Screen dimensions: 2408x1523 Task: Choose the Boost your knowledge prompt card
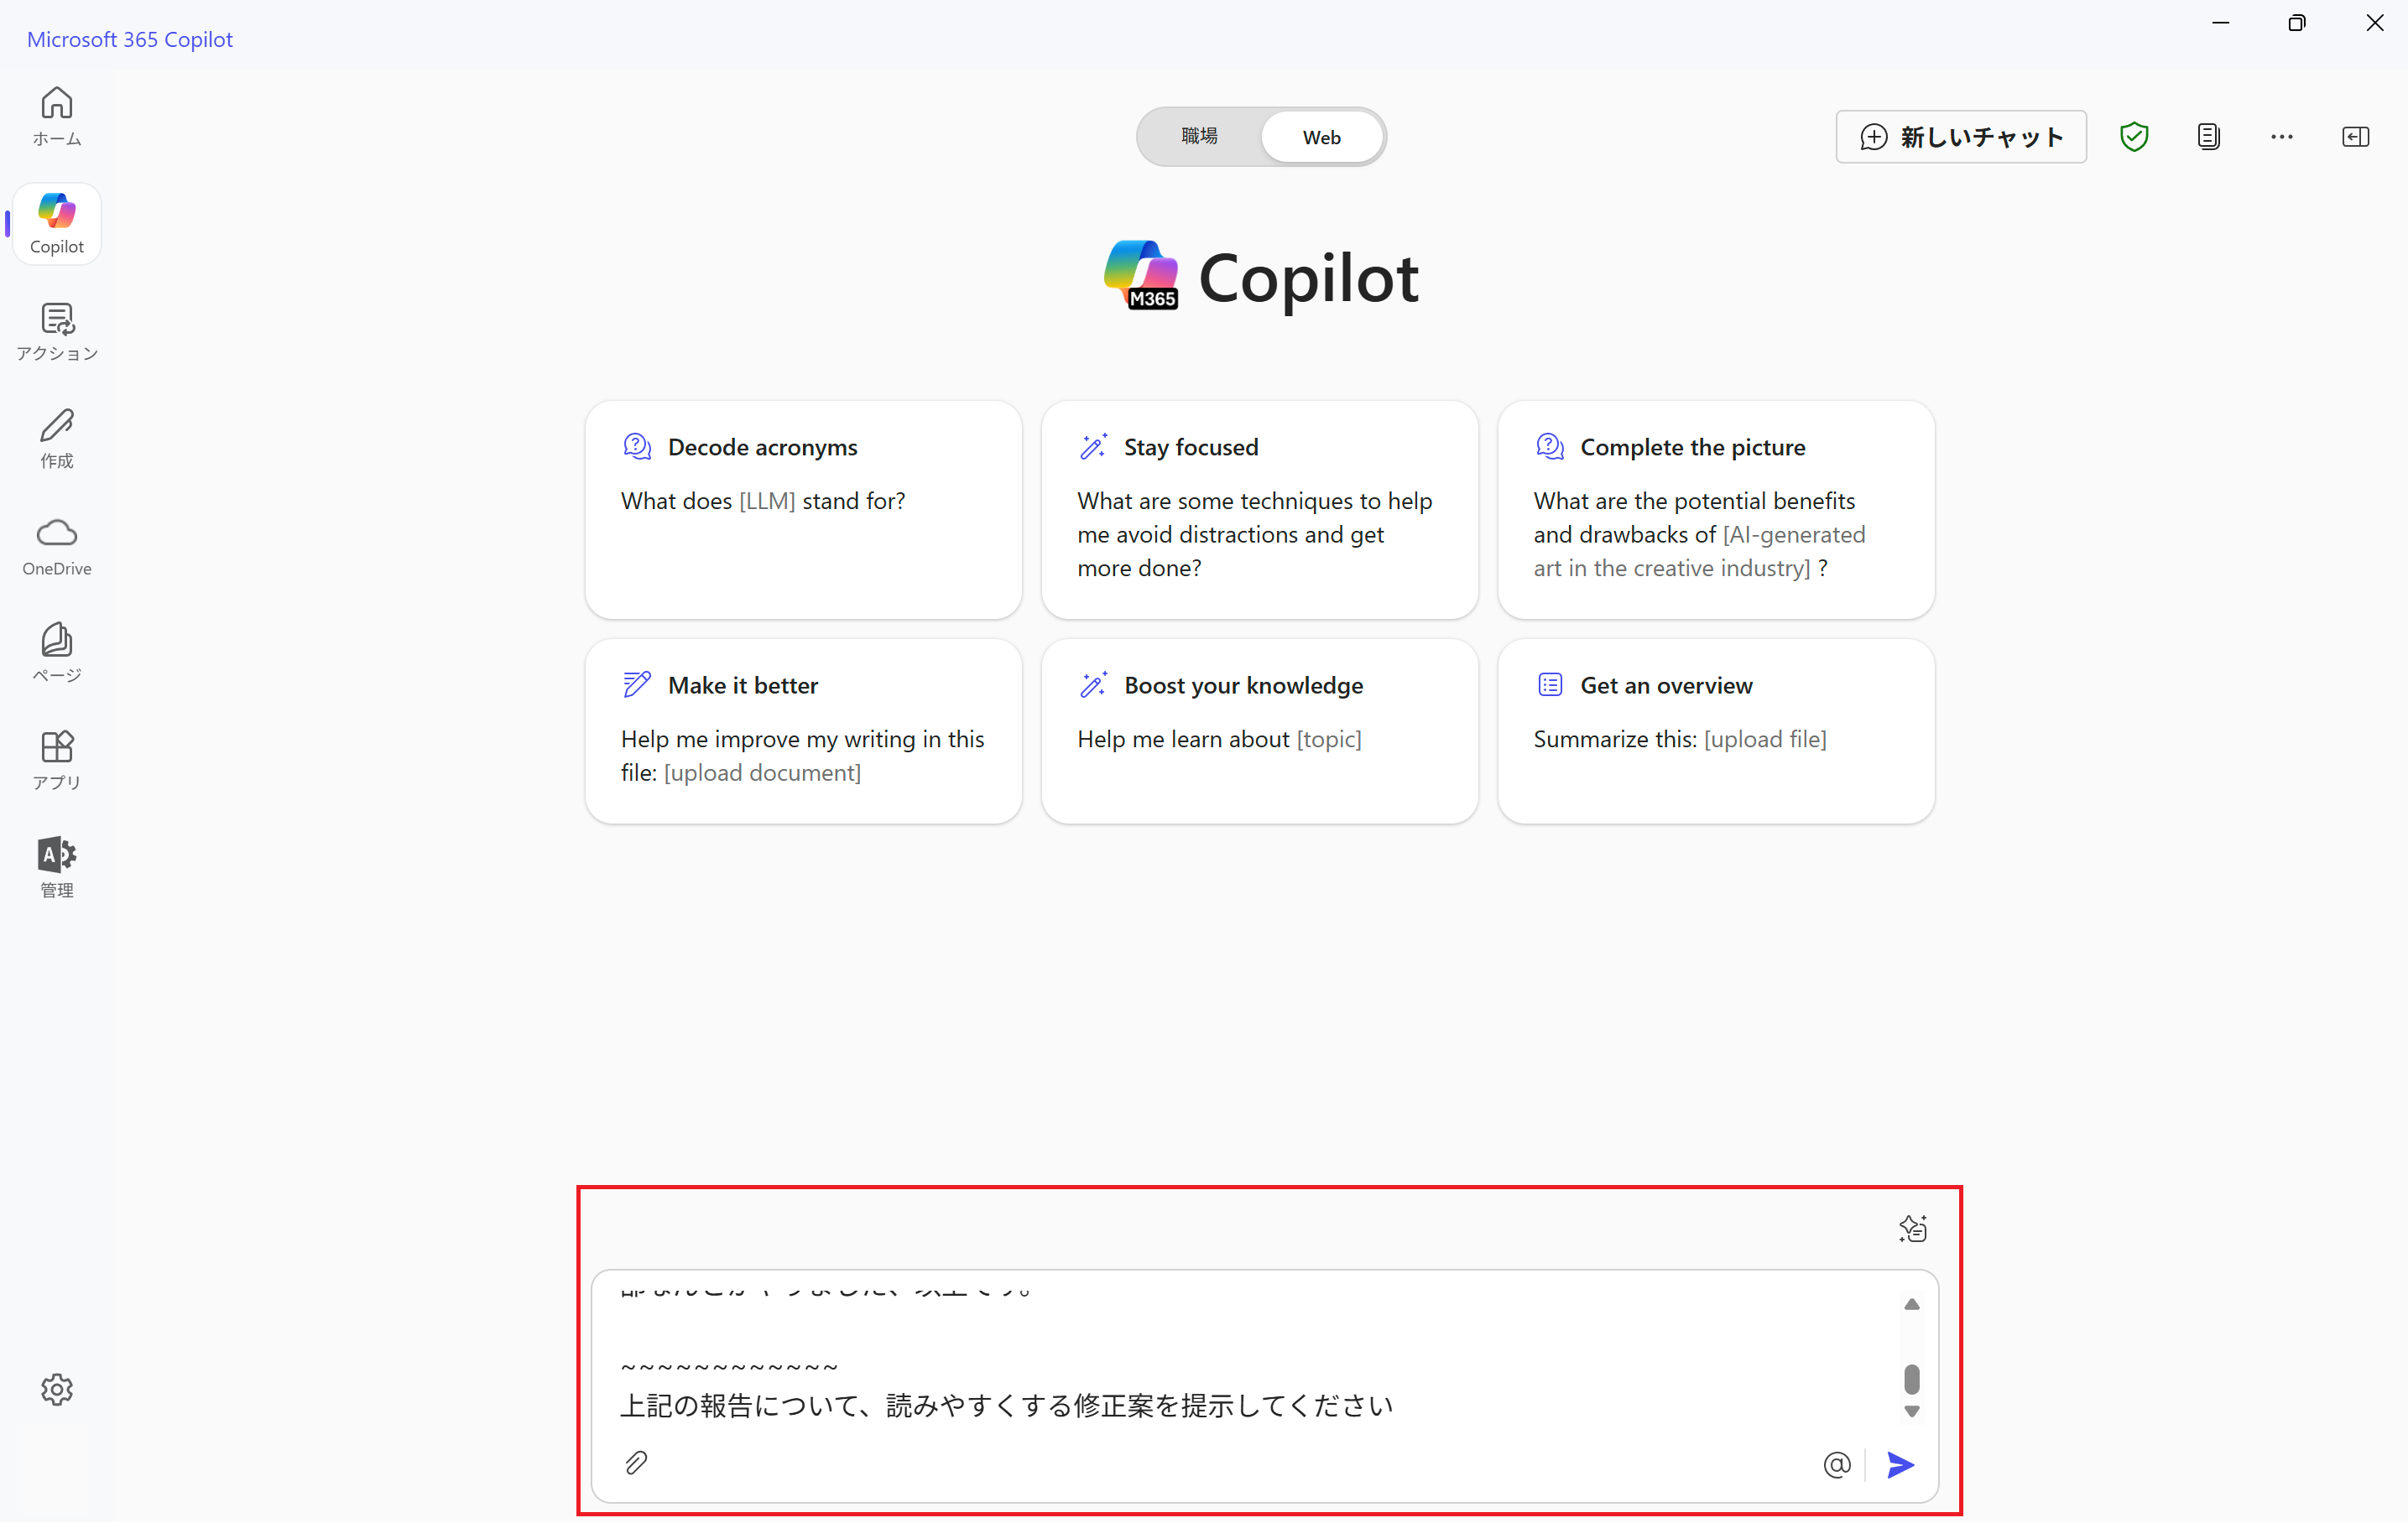coord(1260,731)
